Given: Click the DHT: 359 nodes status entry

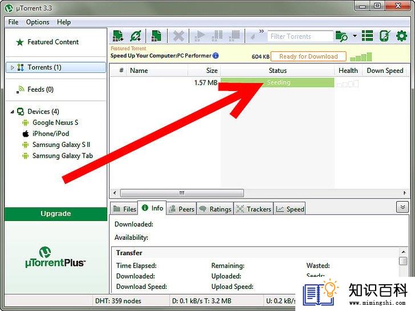Looking at the screenshot, I should point(118,301).
